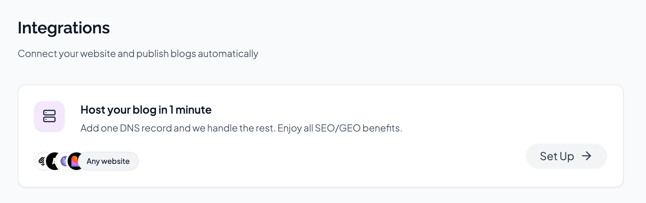Image resolution: width=646 pixels, height=203 pixels.
Task: Click the word 'automatically' in the subtitle
Action: 228,54
